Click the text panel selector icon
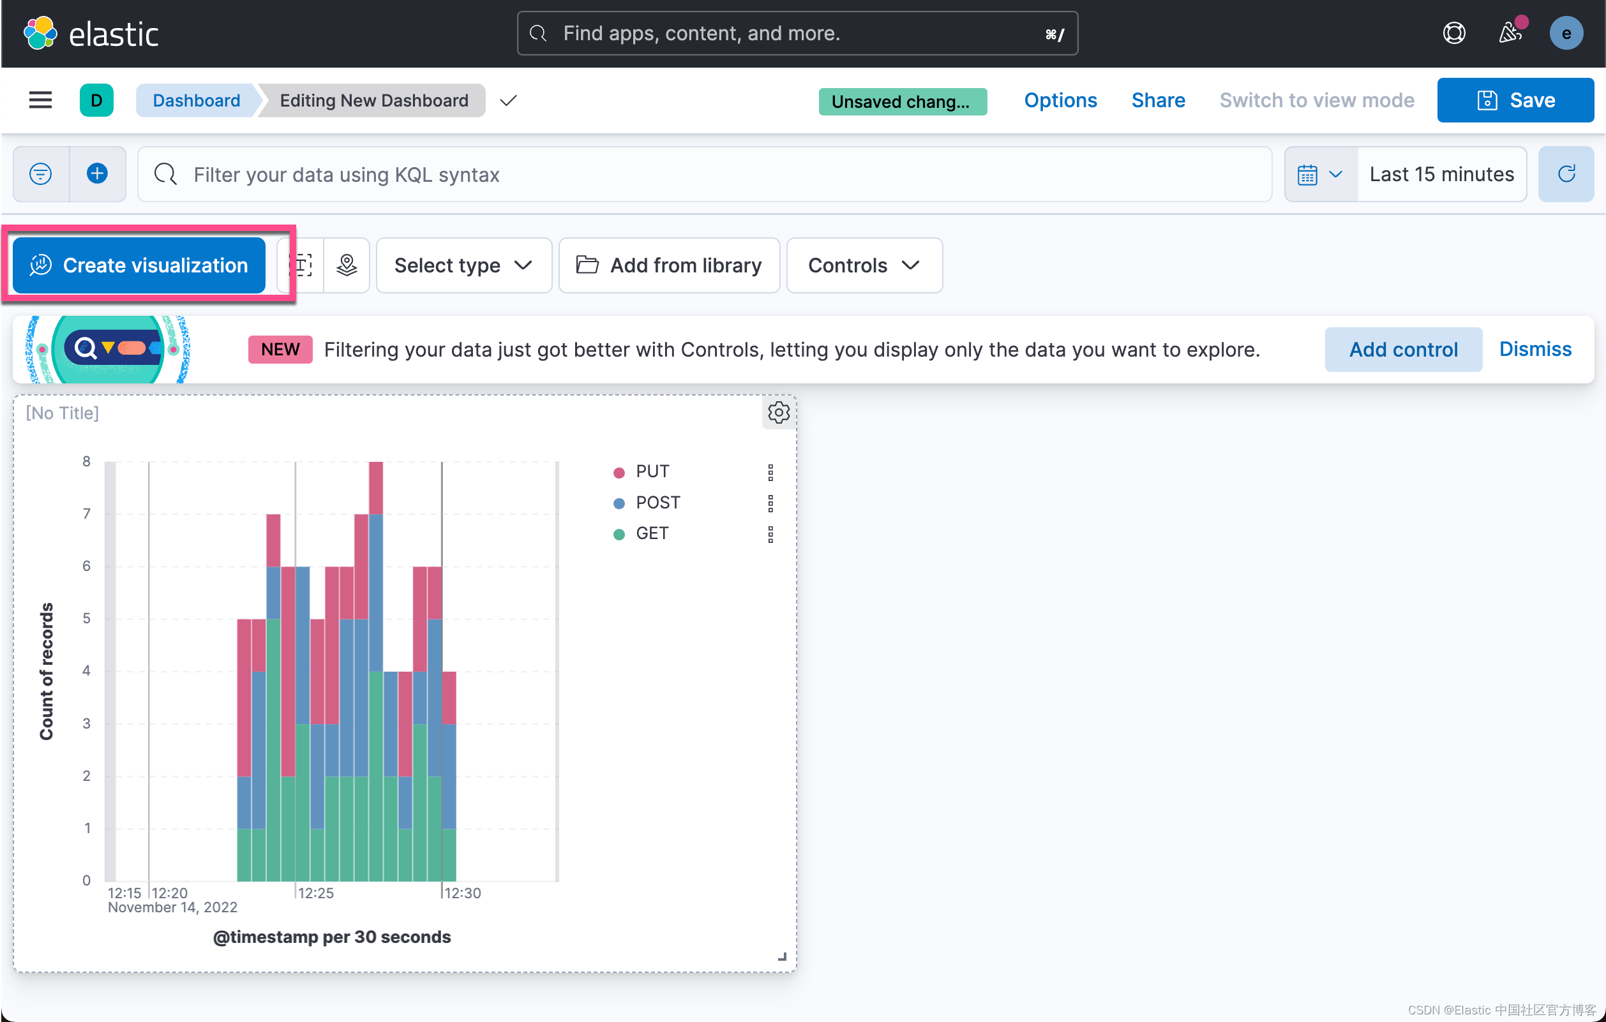The width and height of the screenshot is (1606, 1022). click(301, 265)
